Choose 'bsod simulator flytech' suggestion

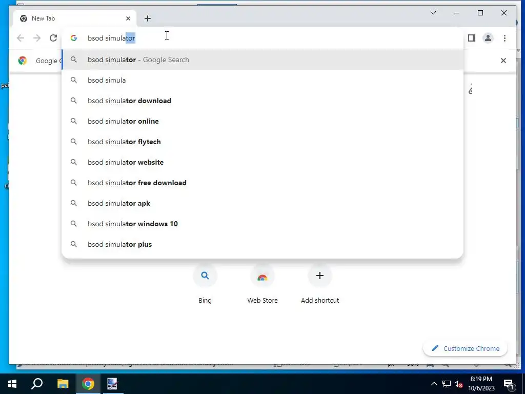pos(262,142)
